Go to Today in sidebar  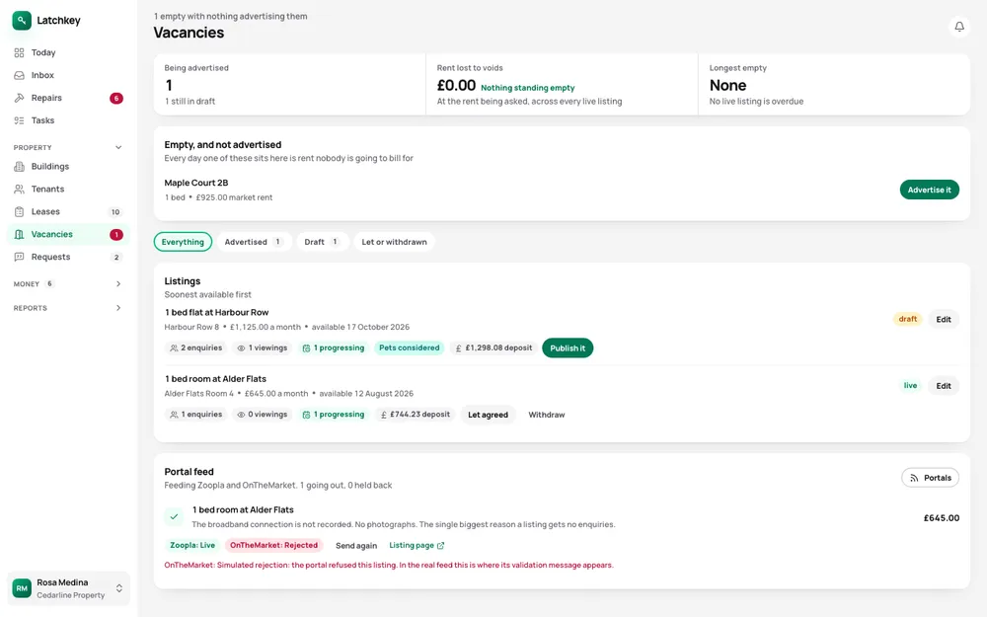[68, 53]
